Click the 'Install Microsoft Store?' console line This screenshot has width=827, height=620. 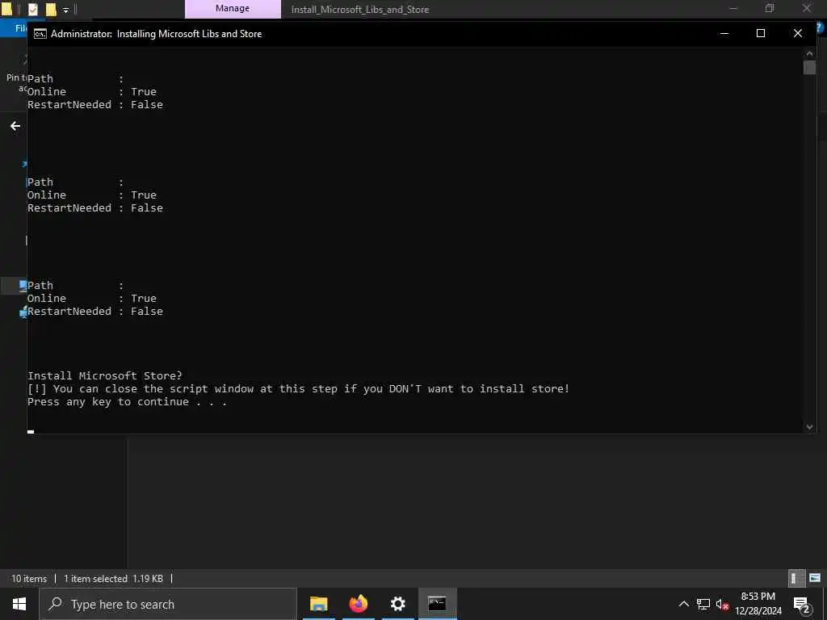104,375
